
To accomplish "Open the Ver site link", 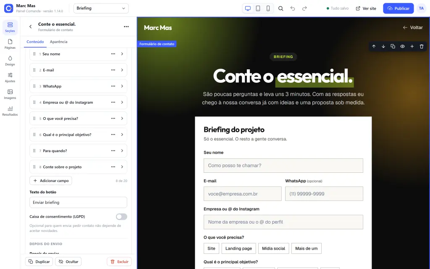I will pyautogui.click(x=366, y=8).
